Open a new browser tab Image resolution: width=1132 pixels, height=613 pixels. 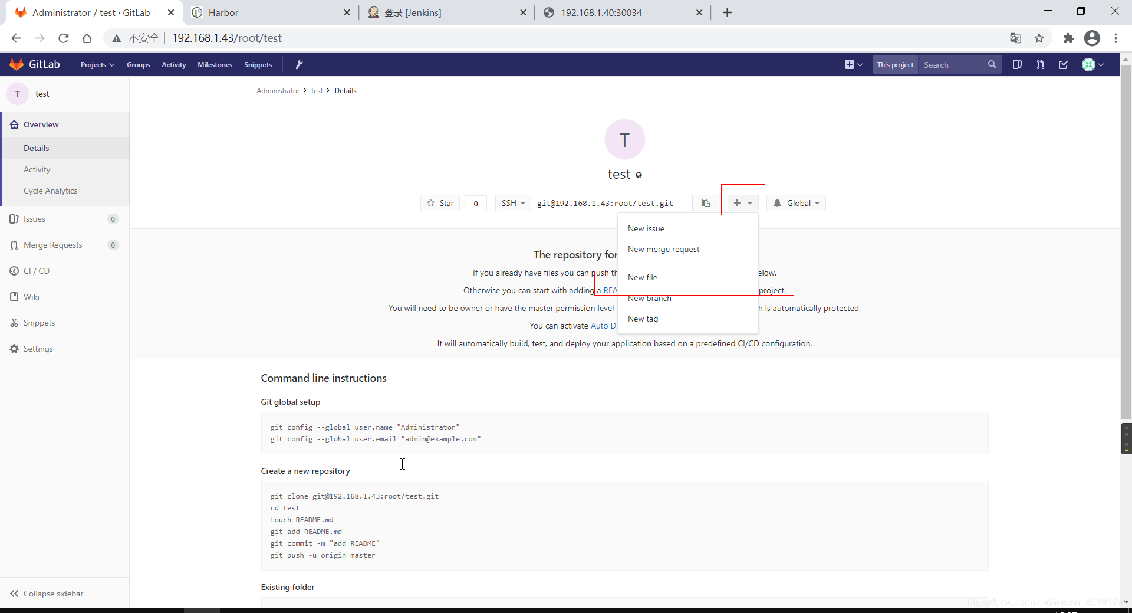pyautogui.click(x=727, y=12)
